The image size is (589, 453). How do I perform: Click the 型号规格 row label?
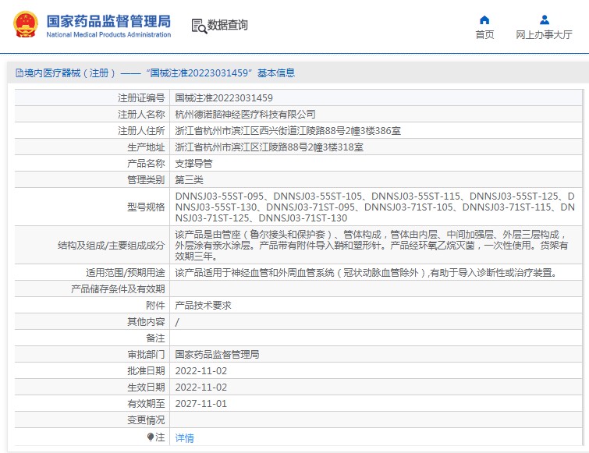146,207
